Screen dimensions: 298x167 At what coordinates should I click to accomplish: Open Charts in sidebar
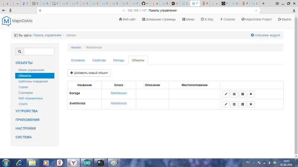click(23, 104)
